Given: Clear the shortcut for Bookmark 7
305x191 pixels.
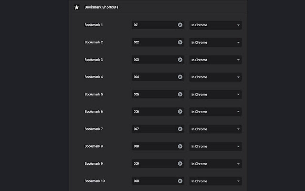Looking at the screenshot, I should tap(180, 129).
